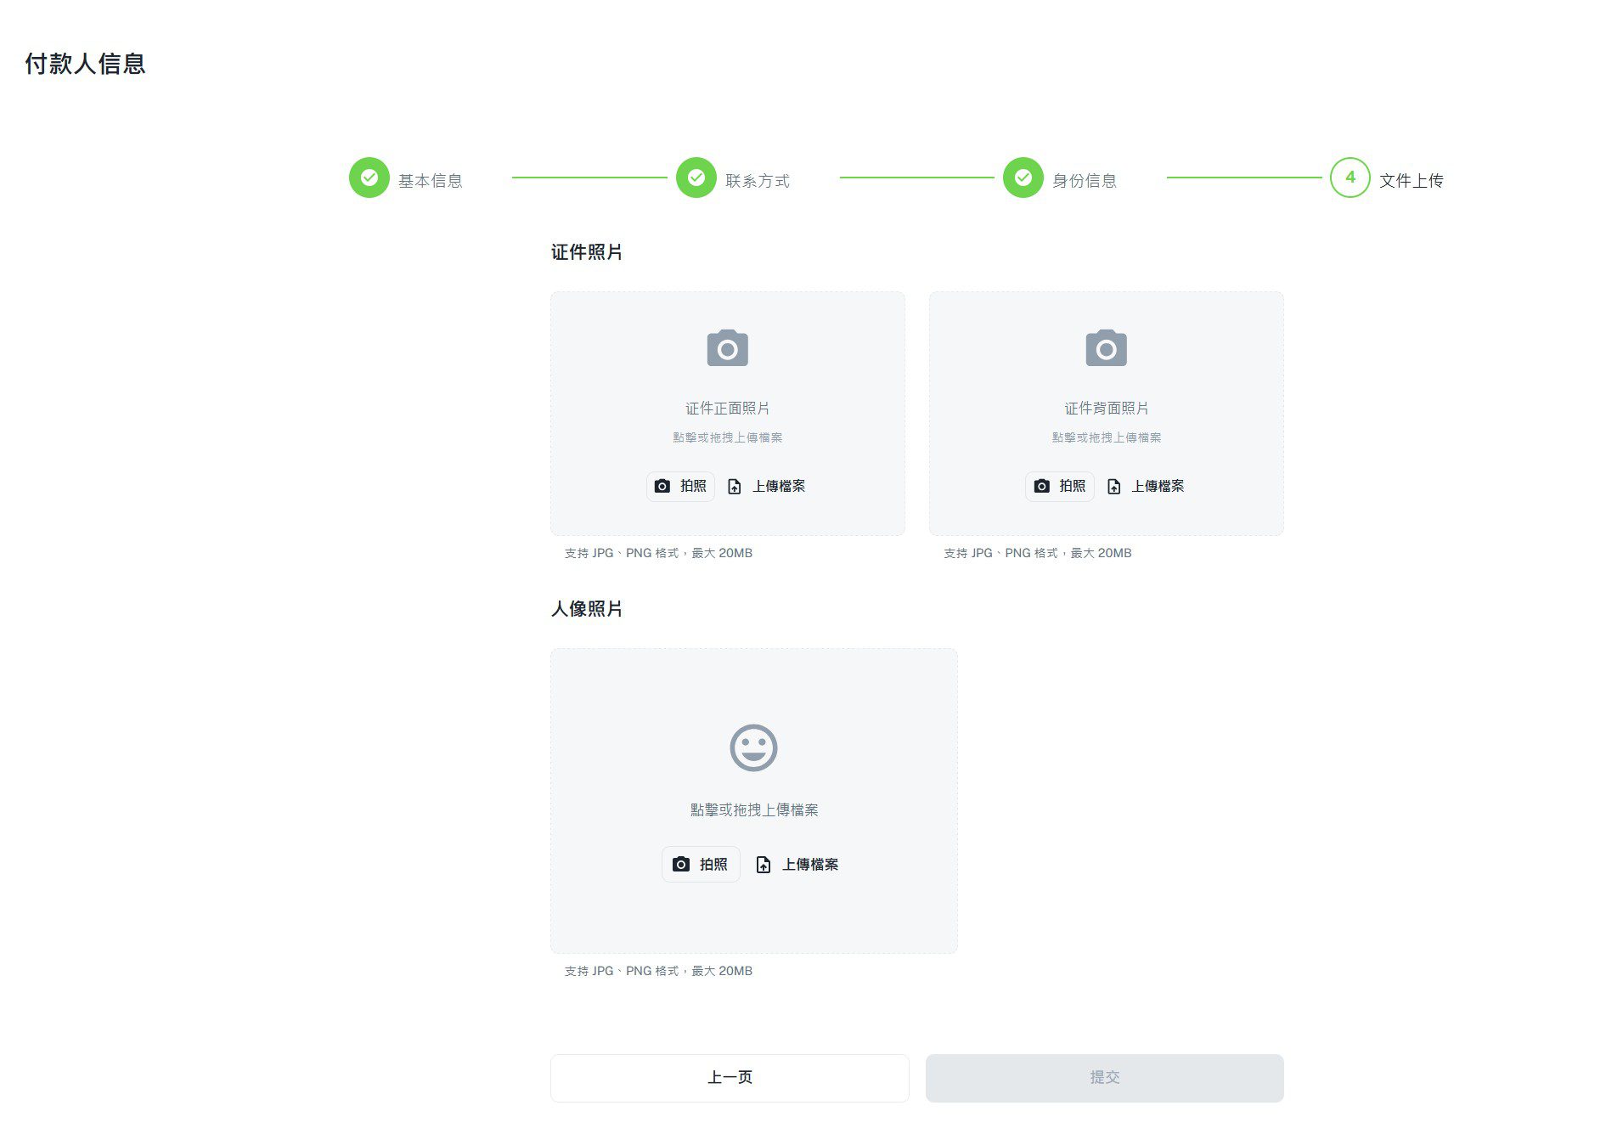Select the 联系方式 step check icon
This screenshot has width=1623, height=1145.
(x=696, y=178)
